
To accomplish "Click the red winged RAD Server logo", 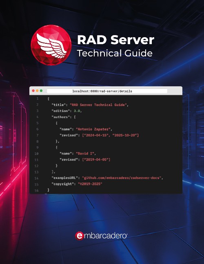I will (x=51, y=45).
